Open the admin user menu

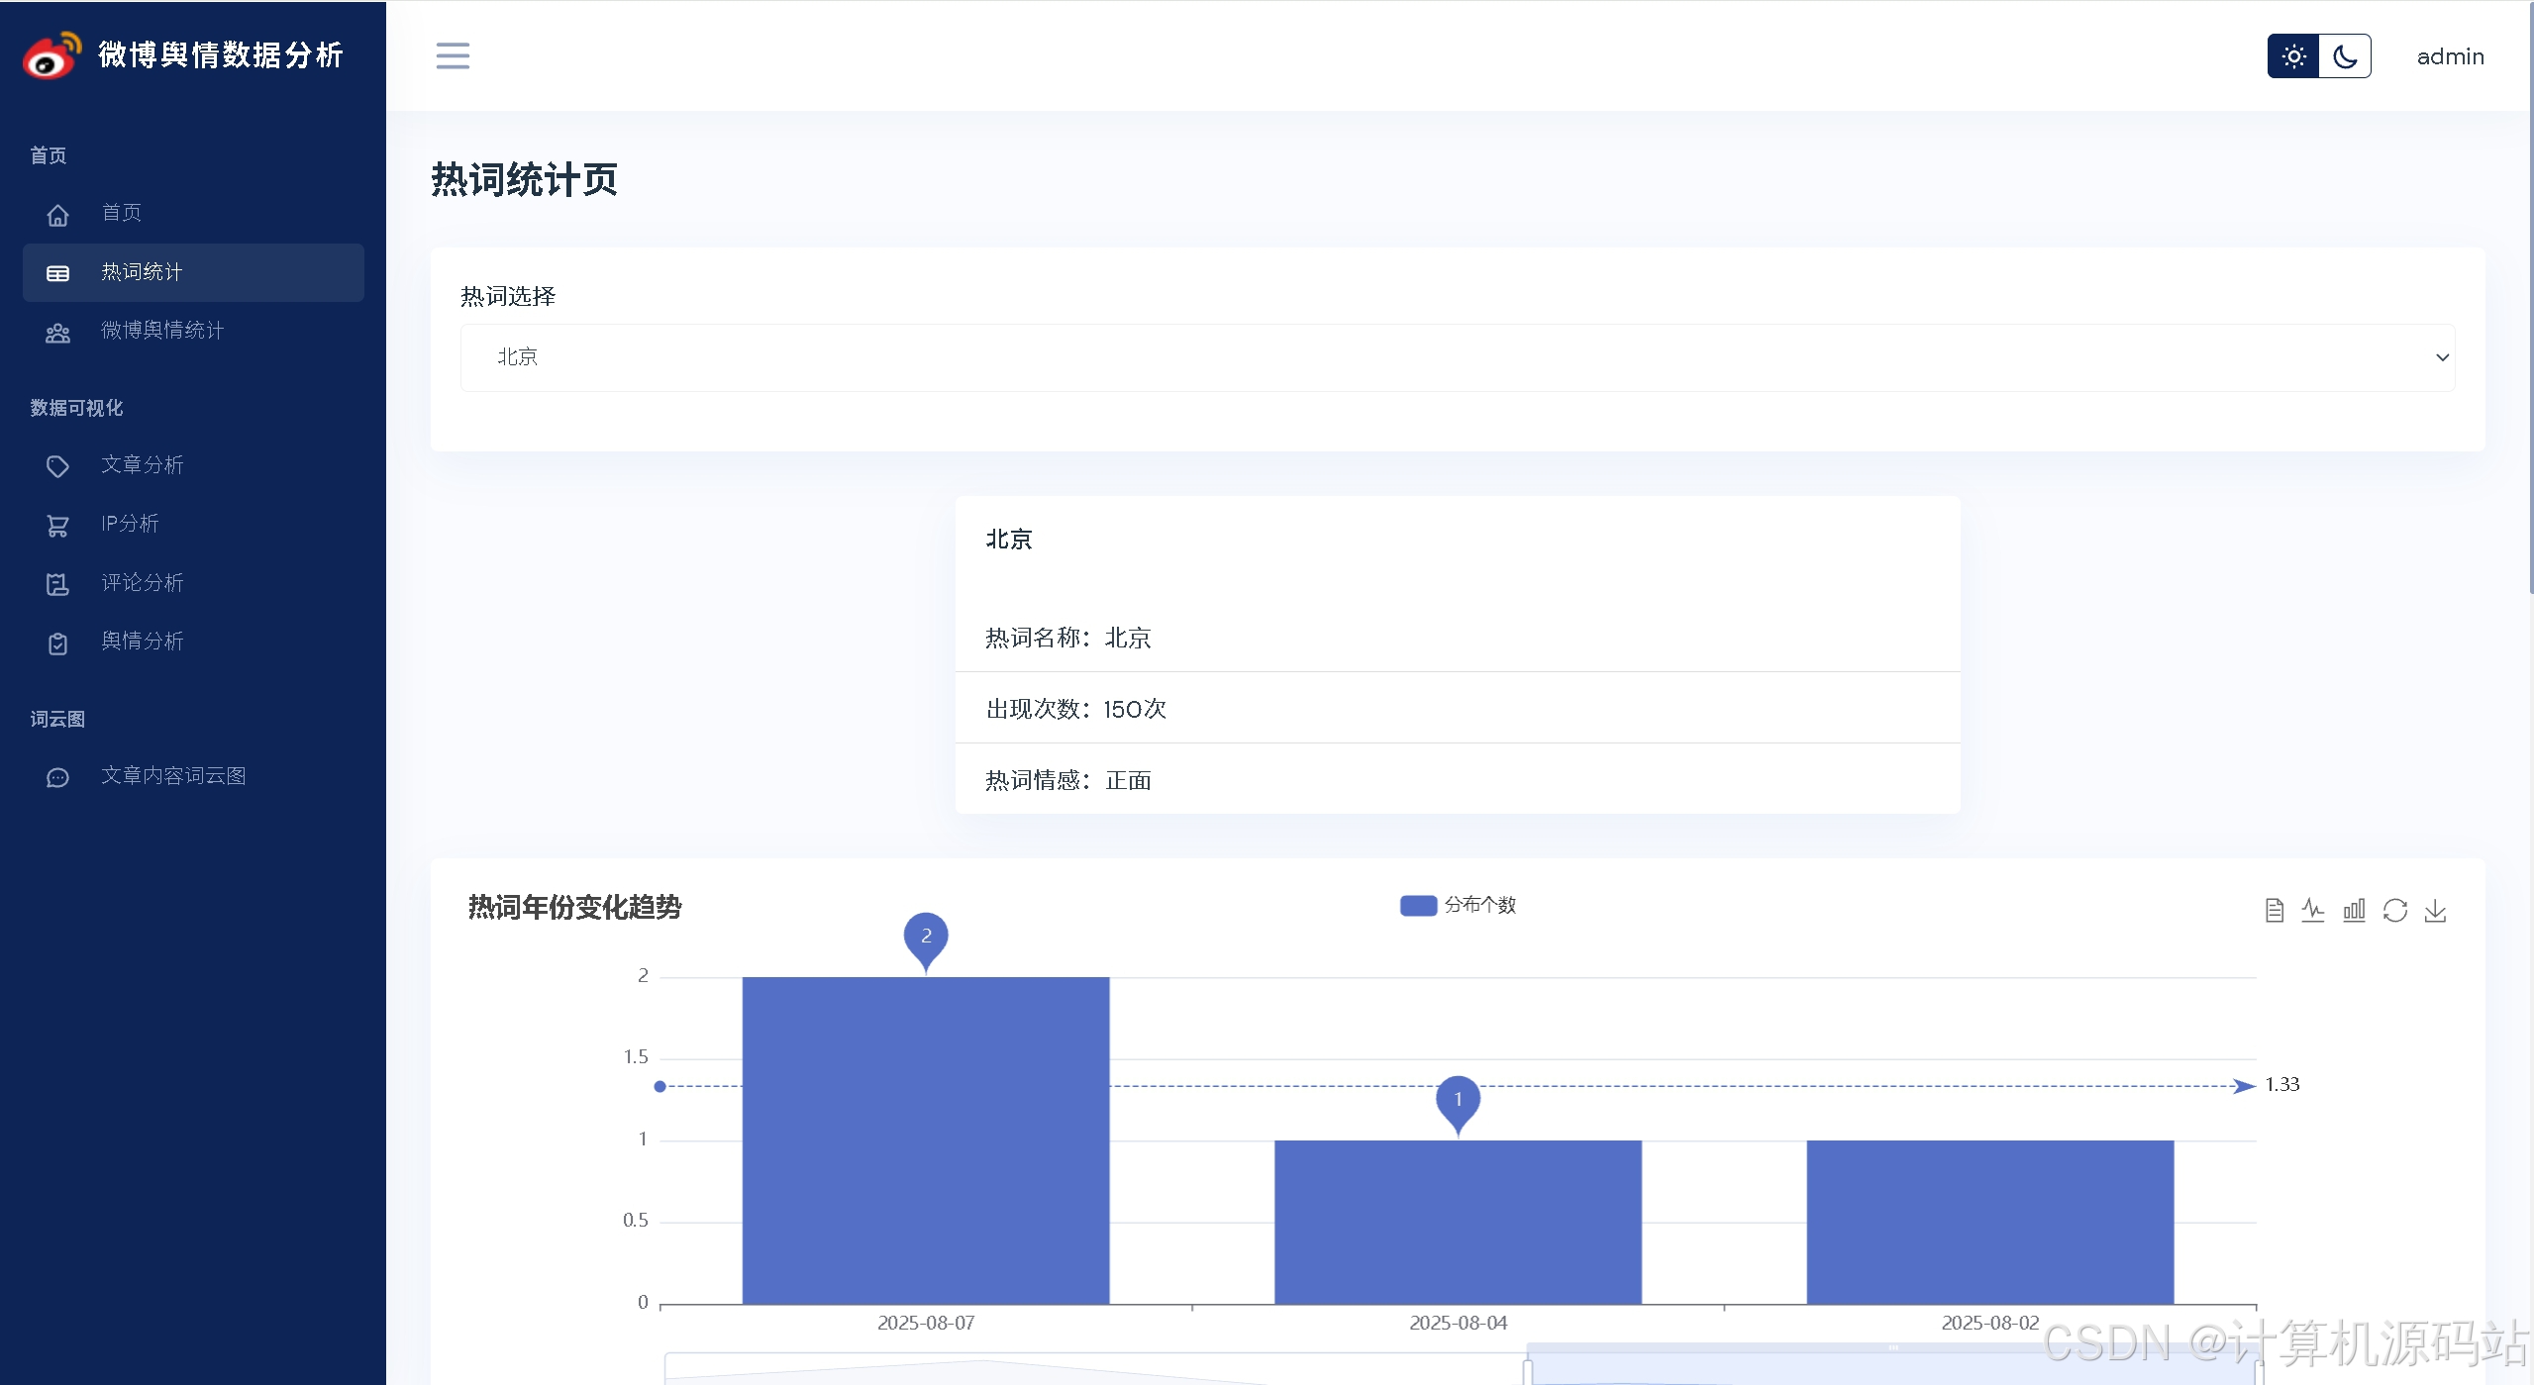click(x=2450, y=56)
